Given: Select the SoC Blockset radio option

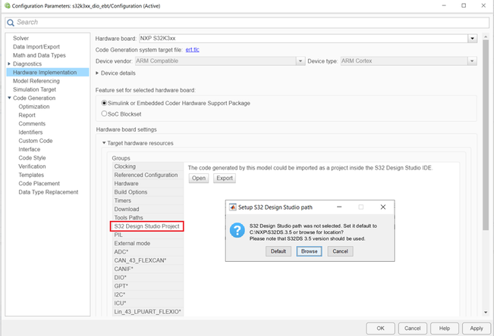Looking at the screenshot, I should (x=104, y=114).
